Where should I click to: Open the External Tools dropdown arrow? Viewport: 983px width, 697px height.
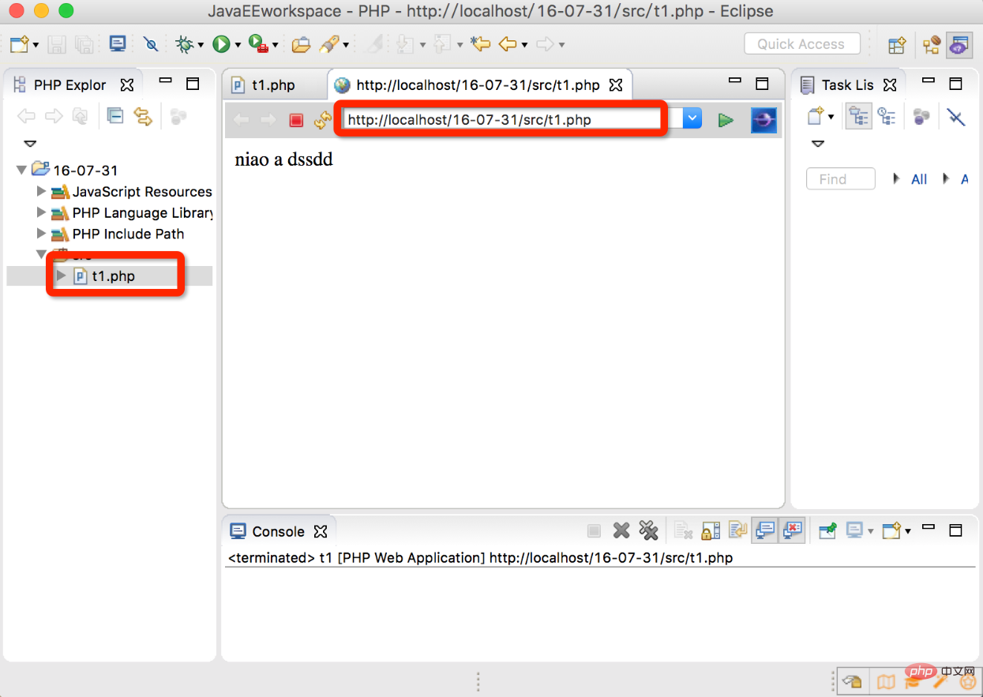tap(275, 46)
